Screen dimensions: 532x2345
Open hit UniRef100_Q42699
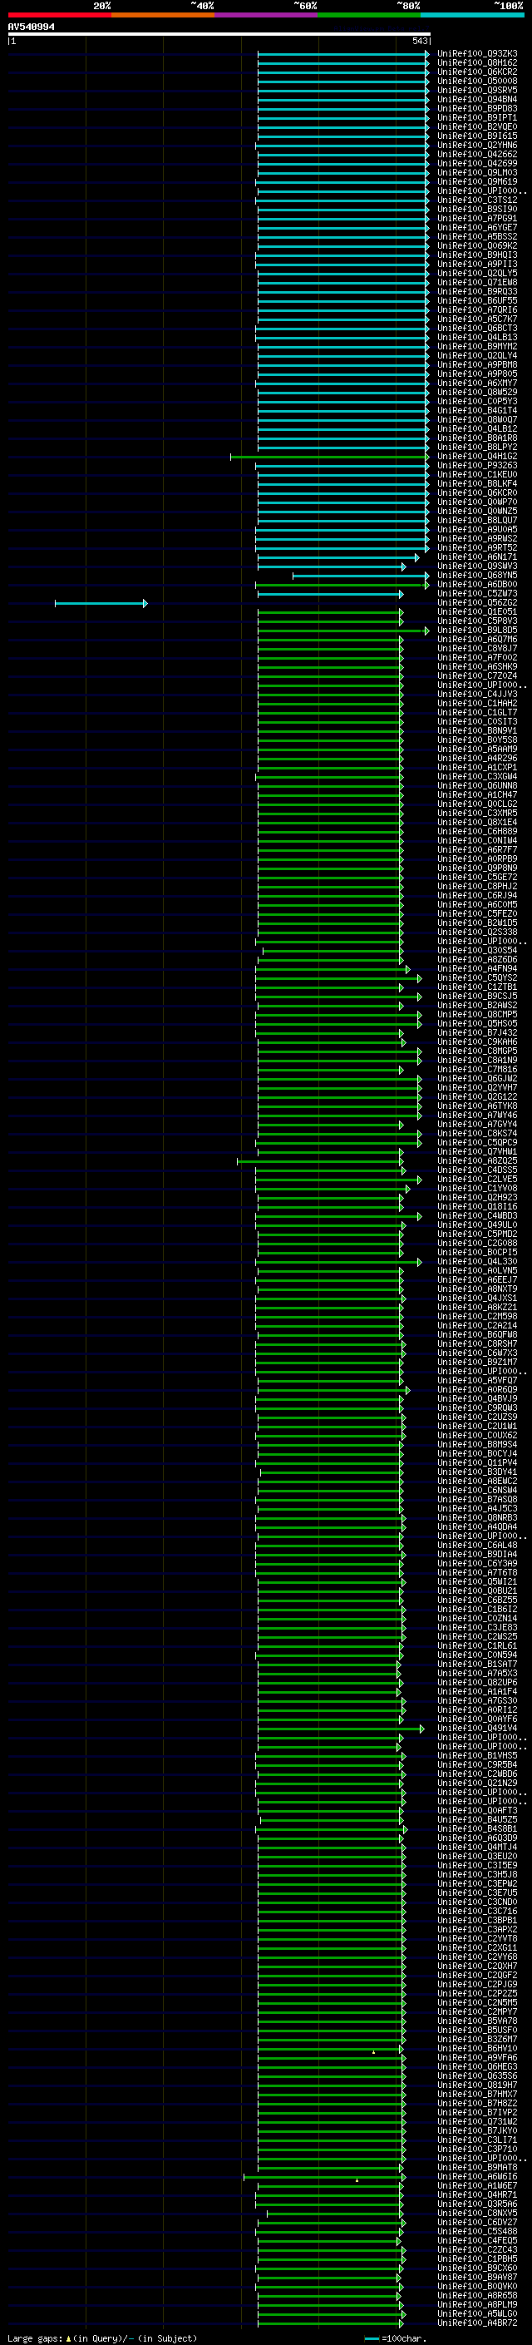476,163
